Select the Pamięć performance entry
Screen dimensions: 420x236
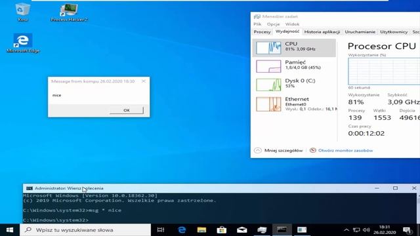(294, 66)
